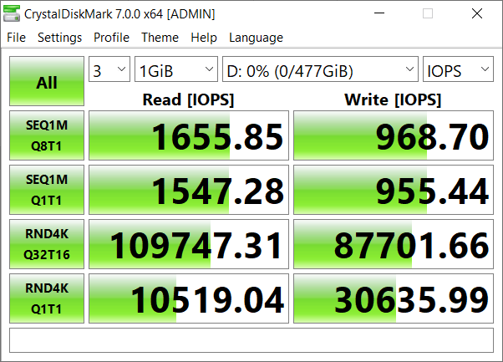Start the SEQ1M Q8T1 test
The width and height of the screenshot is (503, 362).
tap(47, 135)
